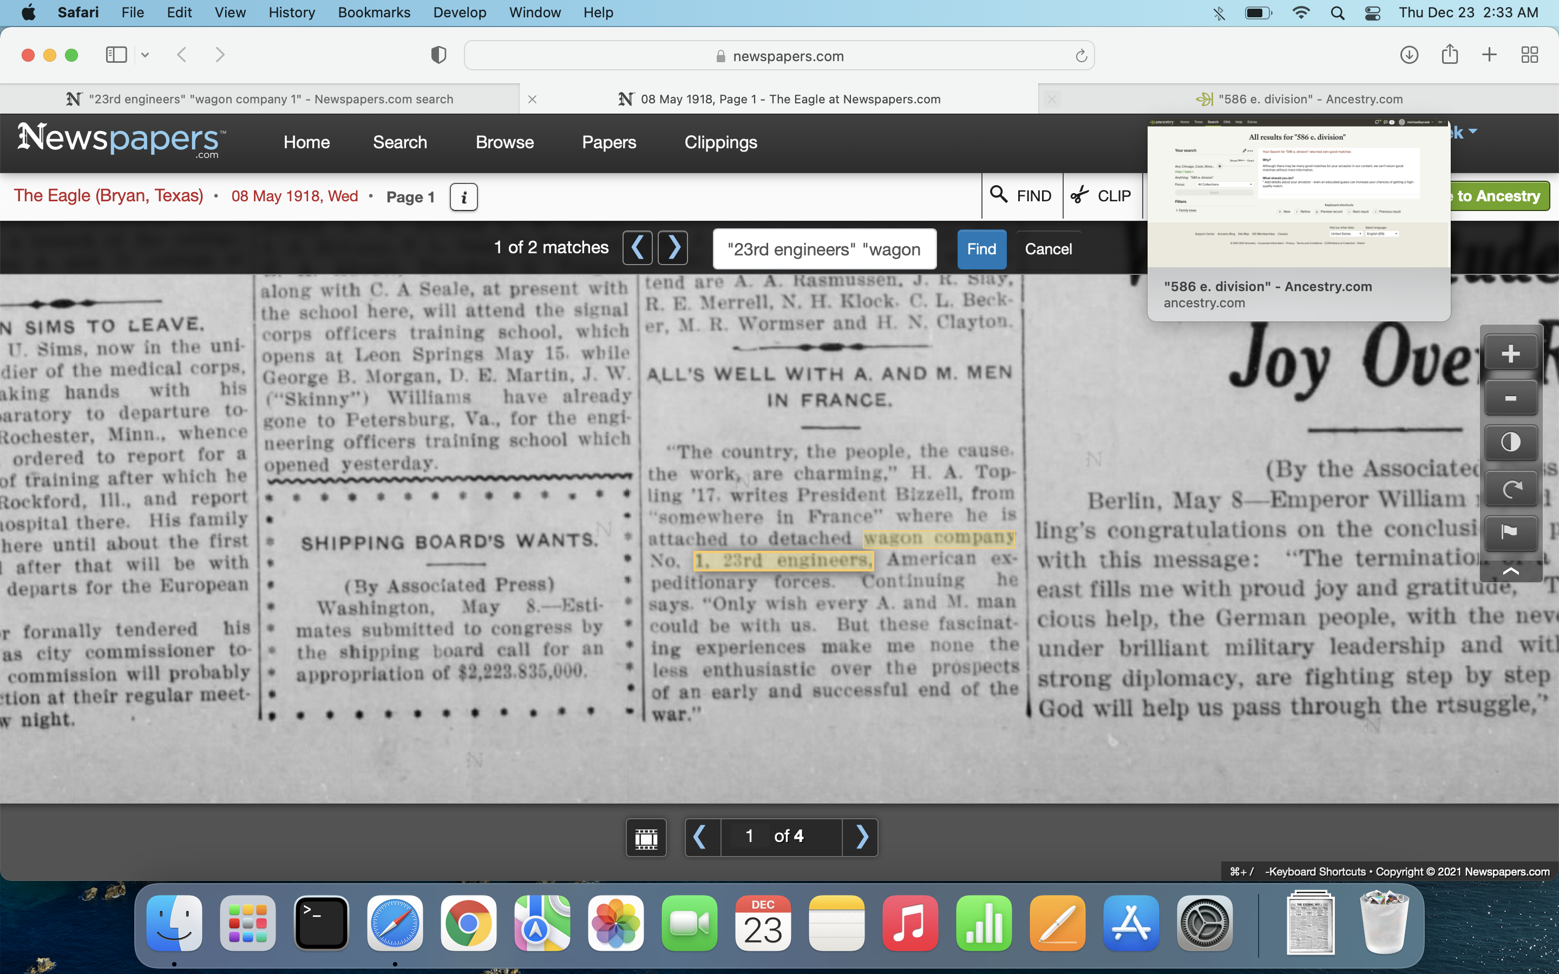Click the blue Find button
Viewport: 1559px width, 974px height.
pos(981,249)
